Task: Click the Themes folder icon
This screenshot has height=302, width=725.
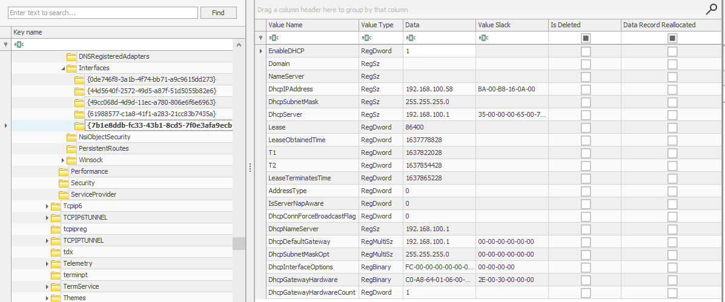Action: point(56,298)
